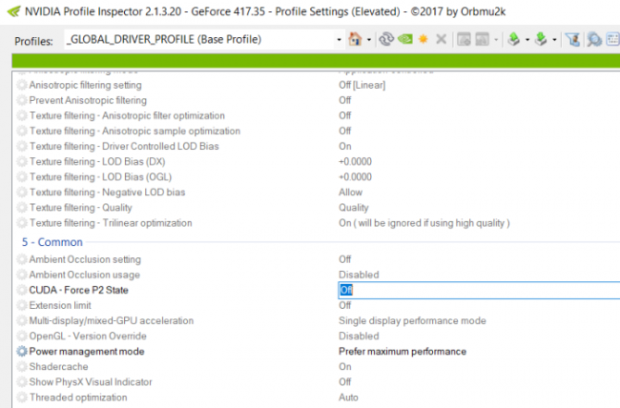
Task: Click the CUDA Force P2 State value field
Action: click(x=479, y=290)
